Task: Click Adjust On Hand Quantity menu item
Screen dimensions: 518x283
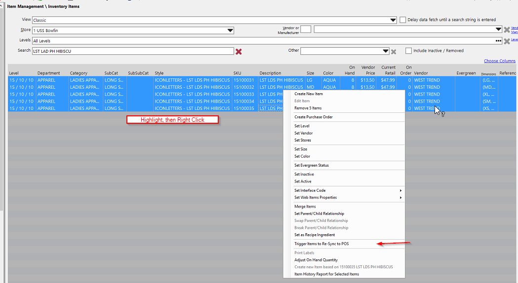Action: tap(316, 260)
